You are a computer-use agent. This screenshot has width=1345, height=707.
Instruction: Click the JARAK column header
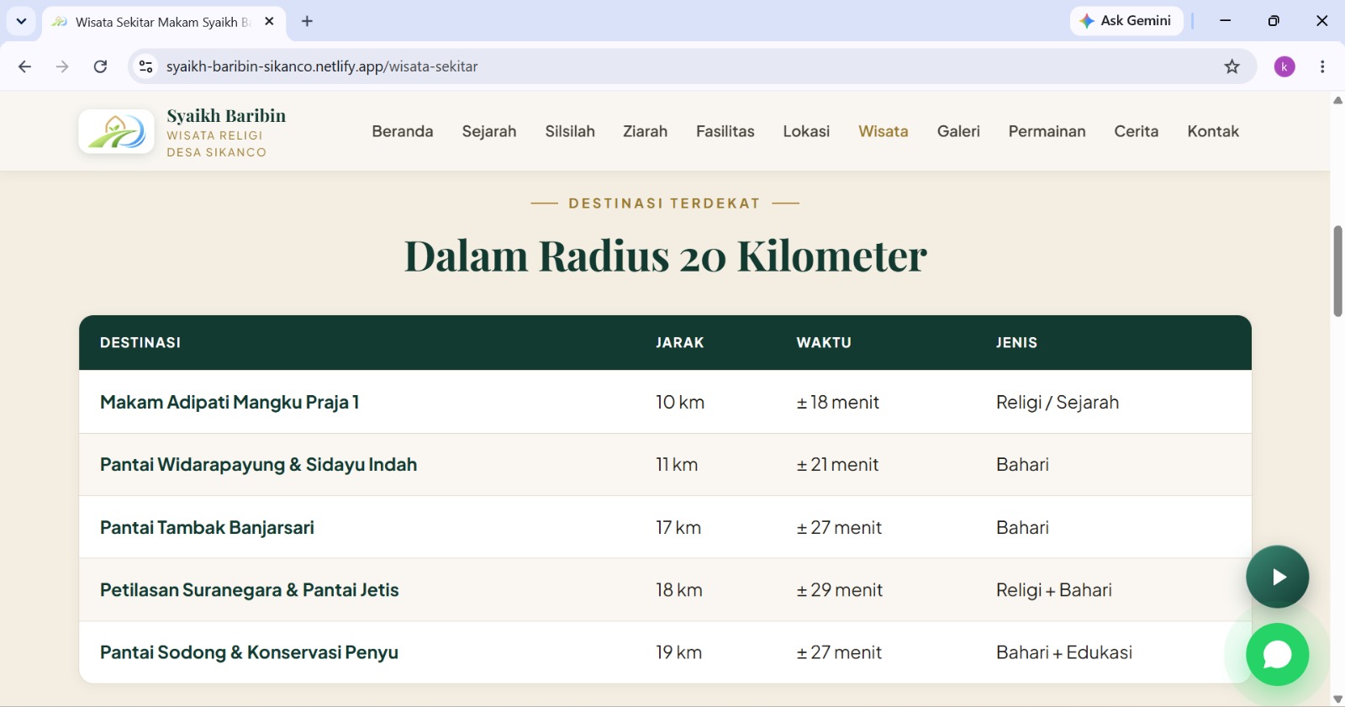click(x=680, y=342)
